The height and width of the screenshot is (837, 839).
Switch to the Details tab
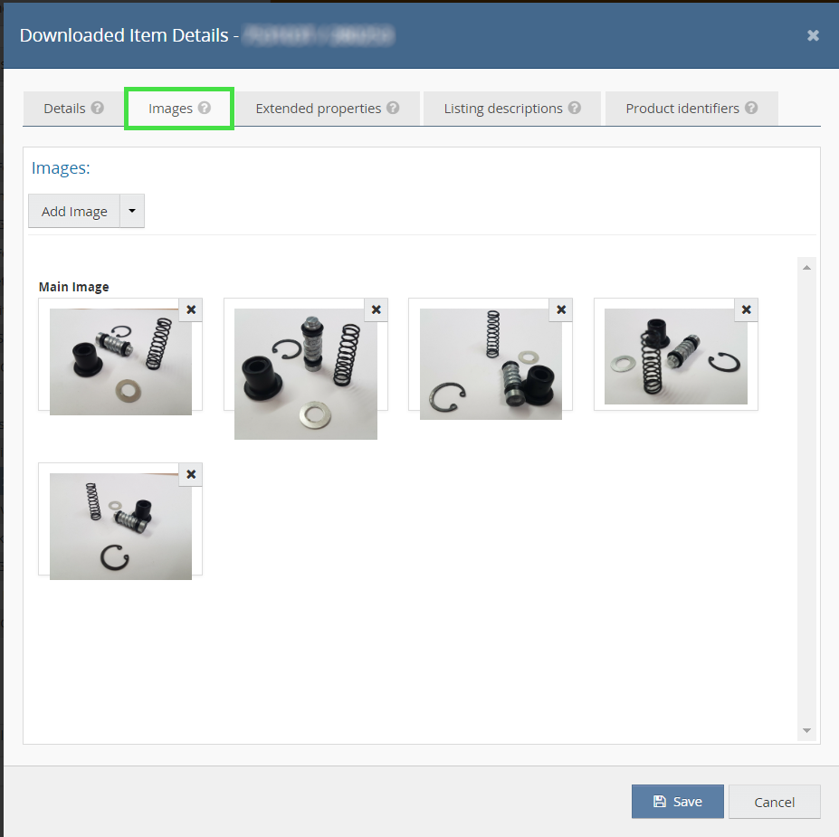[x=64, y=109]
